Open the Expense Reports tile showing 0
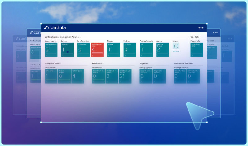Screen dimensions: 248x146 click(51, 50)
